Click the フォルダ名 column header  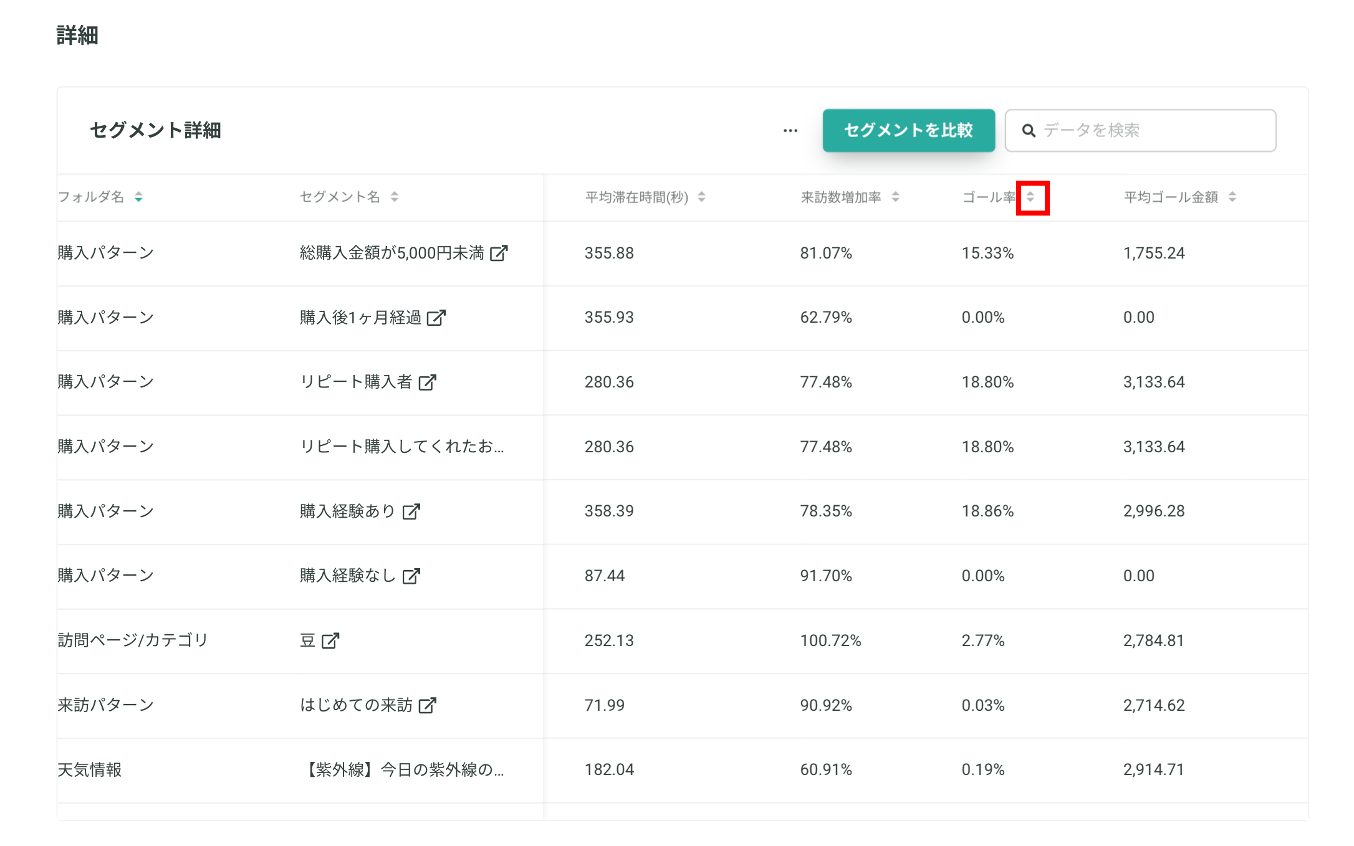(91, 197)
